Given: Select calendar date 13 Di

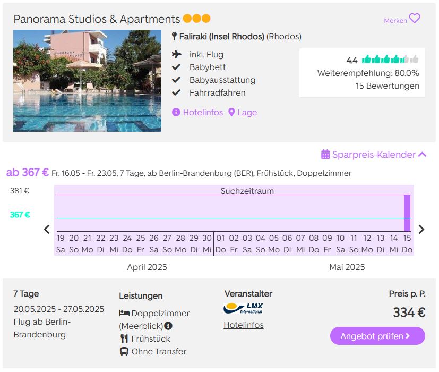Looking at the screenshot, I should (x=381, y=243).
